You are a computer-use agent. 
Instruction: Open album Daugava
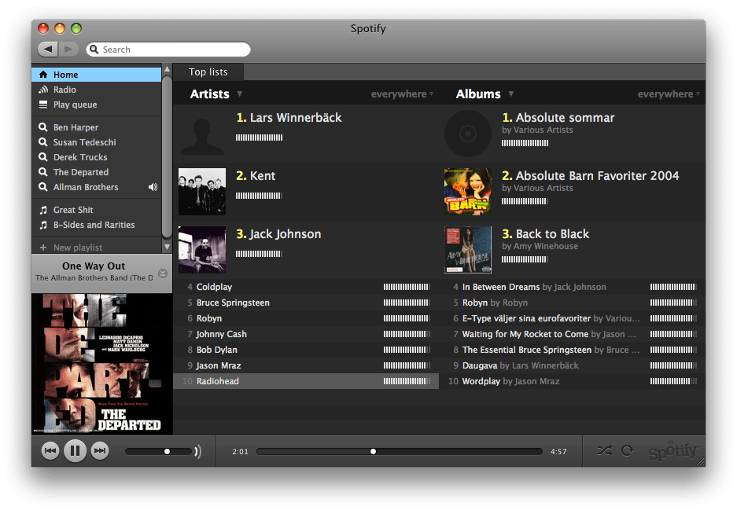[480, 365]
